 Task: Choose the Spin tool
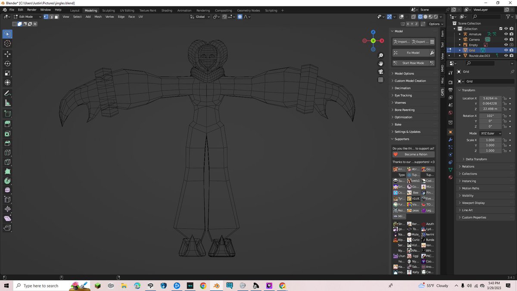tap(7, 181)
